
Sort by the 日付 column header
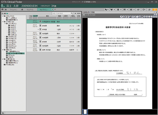click(x=35, y=16)
